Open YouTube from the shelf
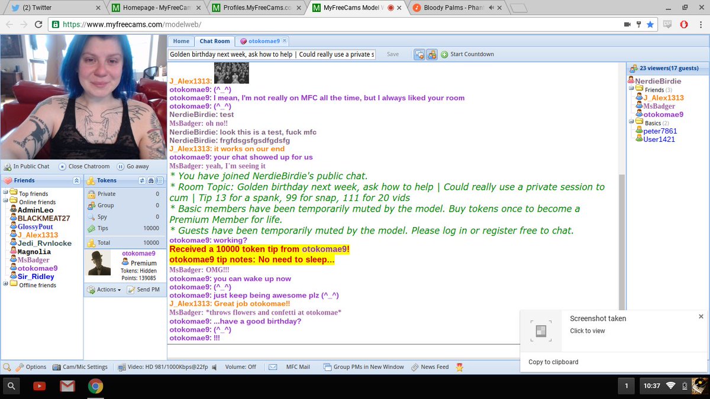The image size is (710, 399). click(x=40, y=387)
